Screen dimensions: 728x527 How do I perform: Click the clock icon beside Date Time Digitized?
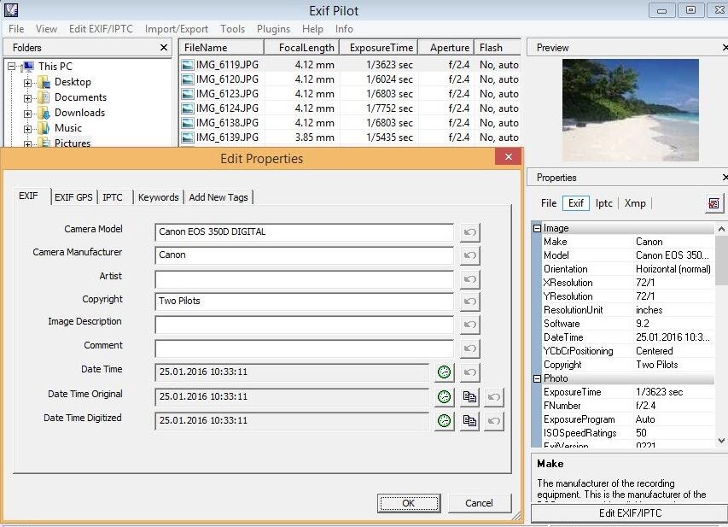coord(444,420)
